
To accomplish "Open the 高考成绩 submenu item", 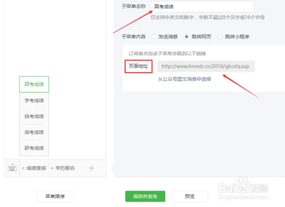I will (34, 84).
